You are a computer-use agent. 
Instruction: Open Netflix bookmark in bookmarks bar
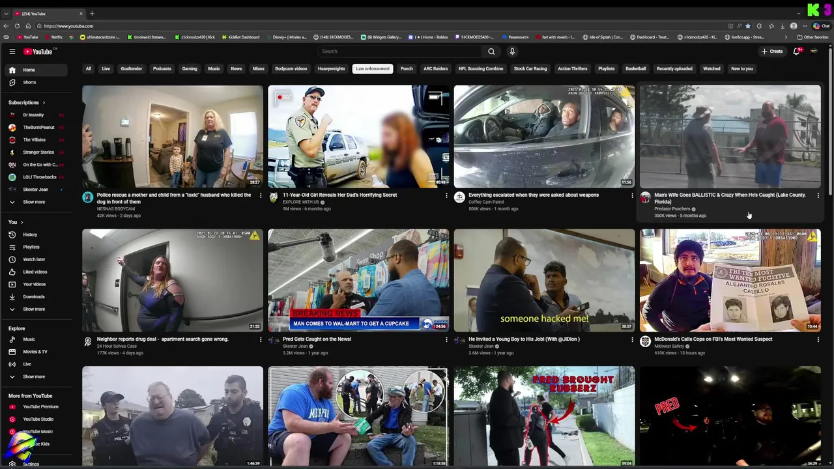pos(53,37)
